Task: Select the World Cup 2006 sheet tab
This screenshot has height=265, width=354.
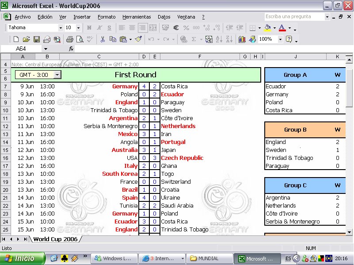Action: (x=55, y=239)
